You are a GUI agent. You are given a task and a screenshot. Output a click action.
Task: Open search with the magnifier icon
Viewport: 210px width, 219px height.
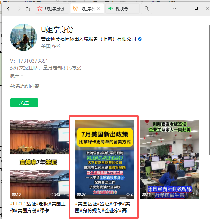point(146,9)
